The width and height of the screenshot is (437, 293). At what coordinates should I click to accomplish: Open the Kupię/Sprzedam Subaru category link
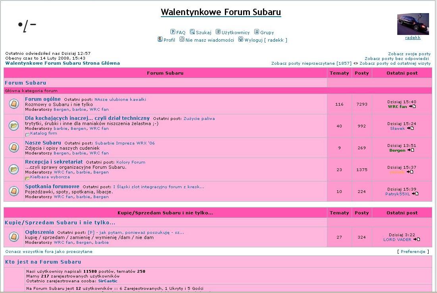coord(60,223)
